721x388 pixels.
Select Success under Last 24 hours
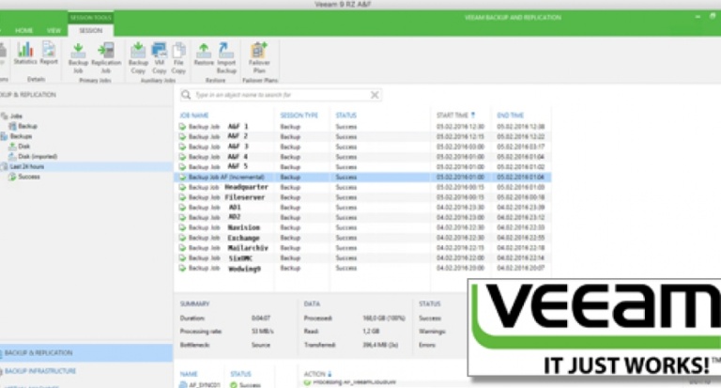[x=28, y=177]
